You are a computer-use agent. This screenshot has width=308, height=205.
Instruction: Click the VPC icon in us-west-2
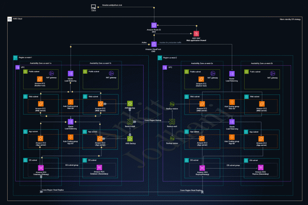point(165,68)
